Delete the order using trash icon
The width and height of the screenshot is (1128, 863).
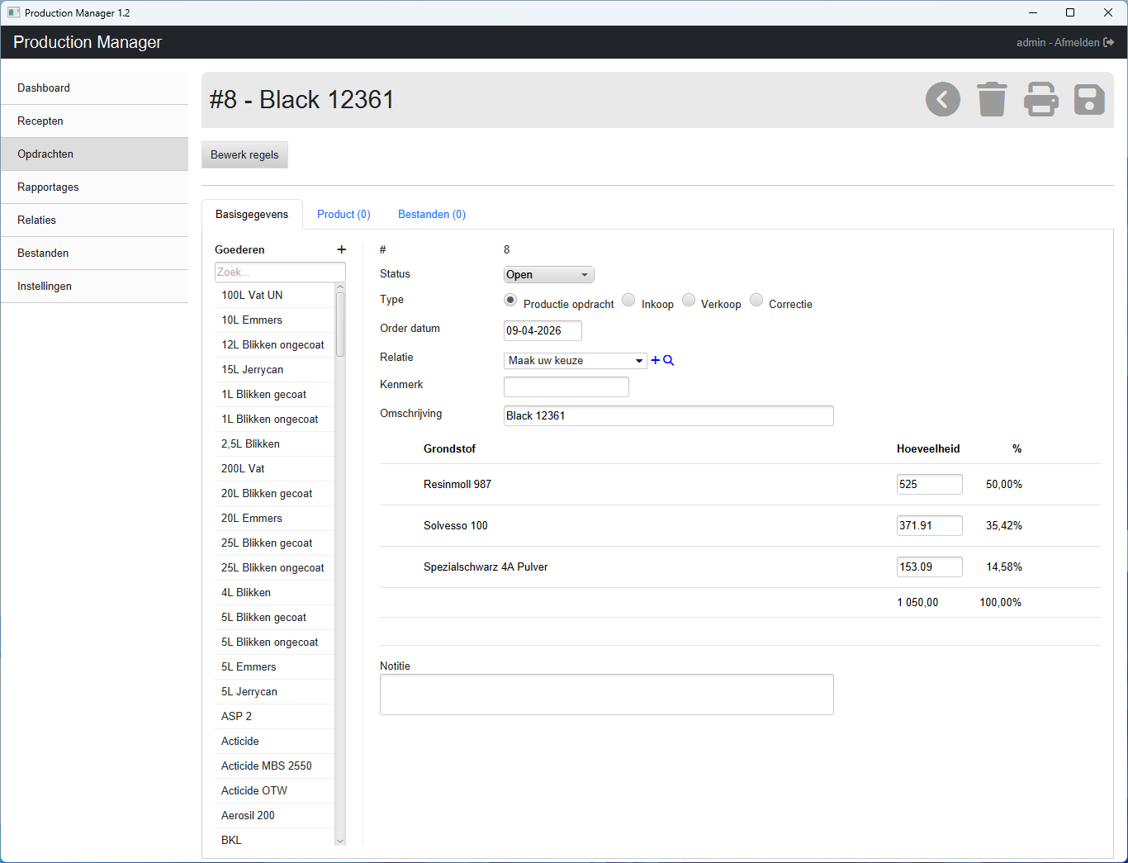click(x=992, y=100)
